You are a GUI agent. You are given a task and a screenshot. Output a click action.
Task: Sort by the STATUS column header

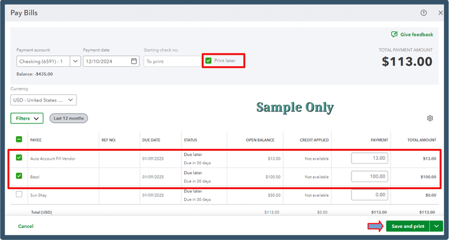click(x=190, y=140)
